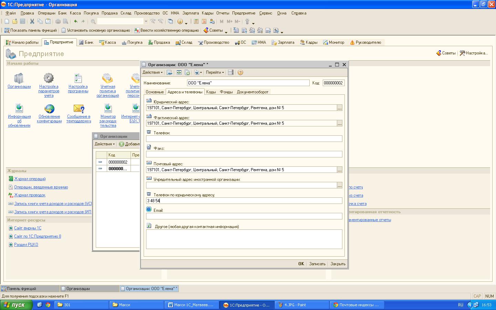
Task: Open Фактический адрес ellipsis selector
Action: 340,123
